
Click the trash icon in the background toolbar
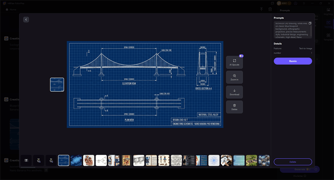pos(270,9)
